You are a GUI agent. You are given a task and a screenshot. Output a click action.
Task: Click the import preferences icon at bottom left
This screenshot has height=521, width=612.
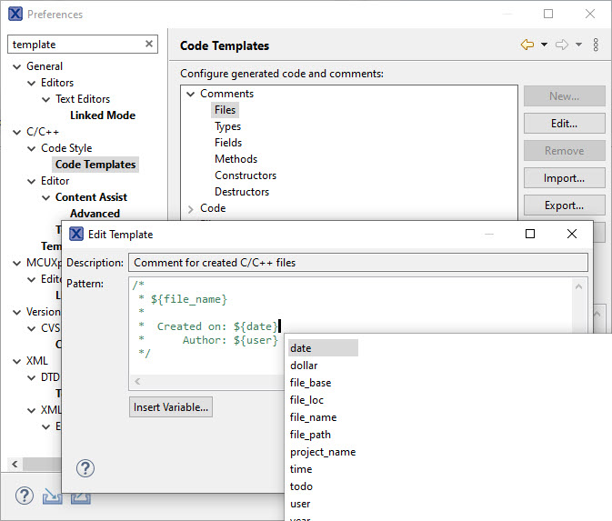[53, 496]
